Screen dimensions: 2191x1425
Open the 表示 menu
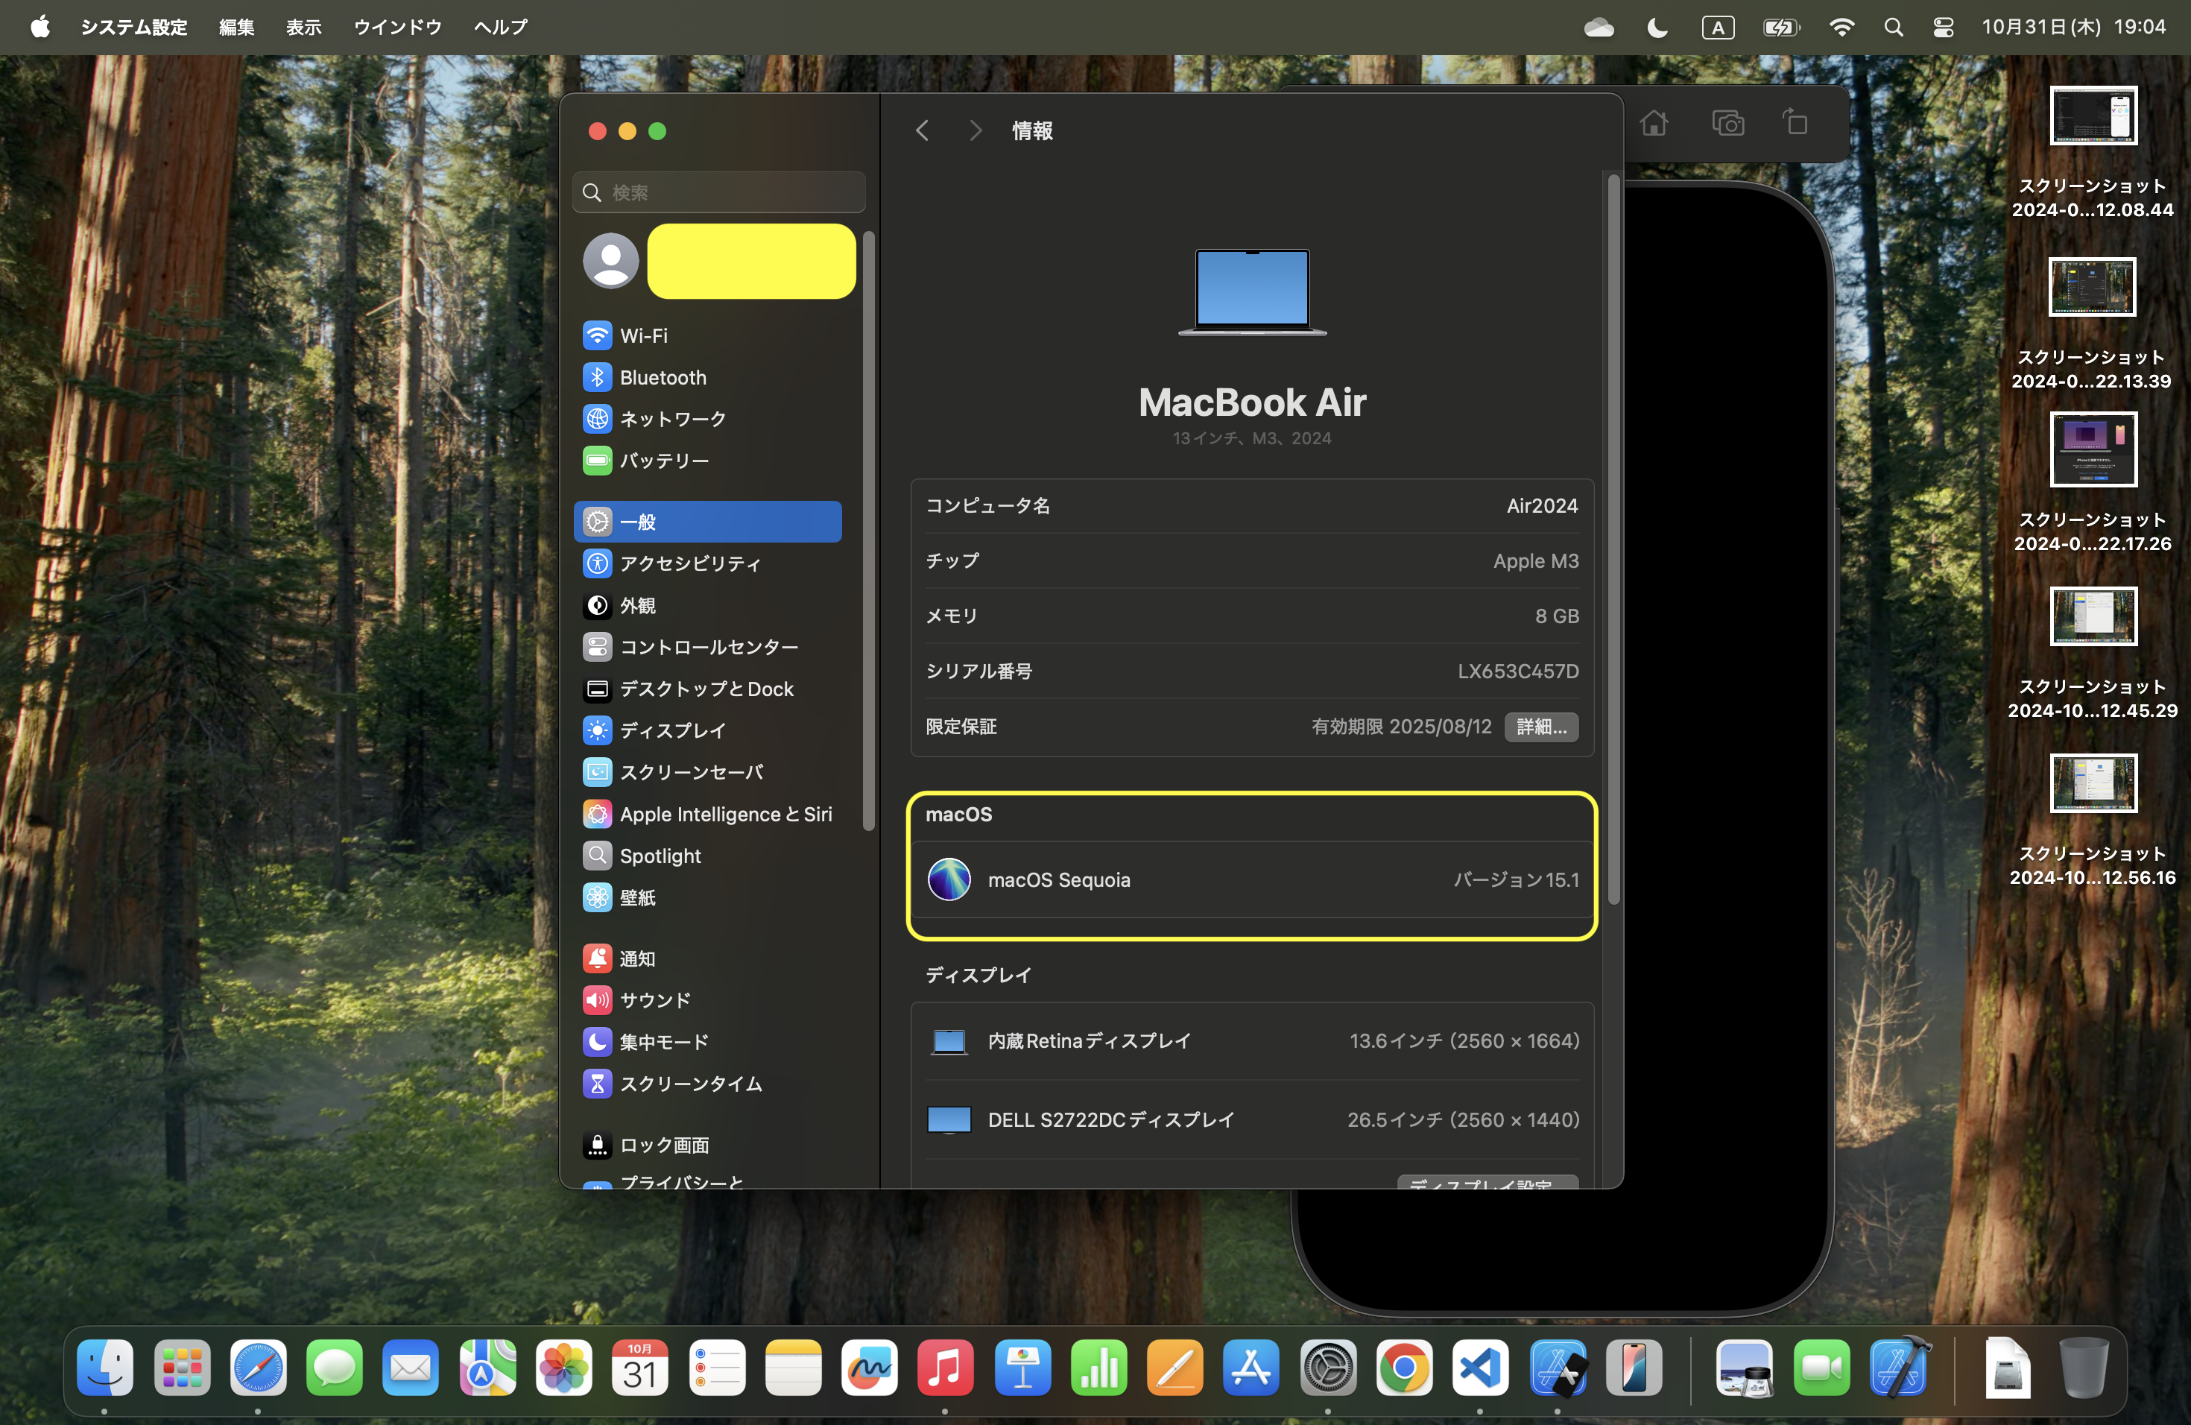[303, 28]
